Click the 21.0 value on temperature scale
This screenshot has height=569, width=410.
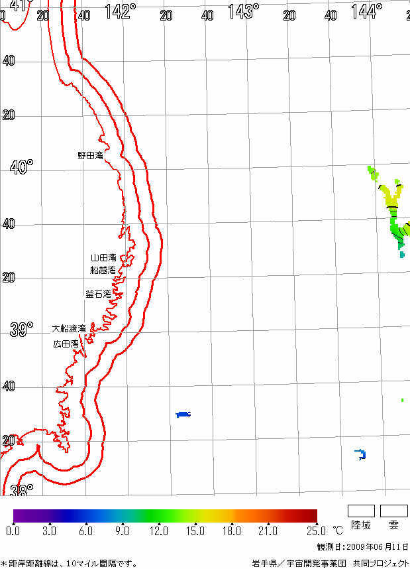pyautogui.click(x=268, y=531)
